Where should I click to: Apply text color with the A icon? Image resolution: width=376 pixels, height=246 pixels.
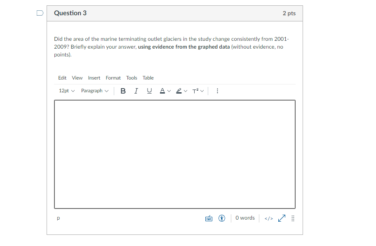point(162,91)
